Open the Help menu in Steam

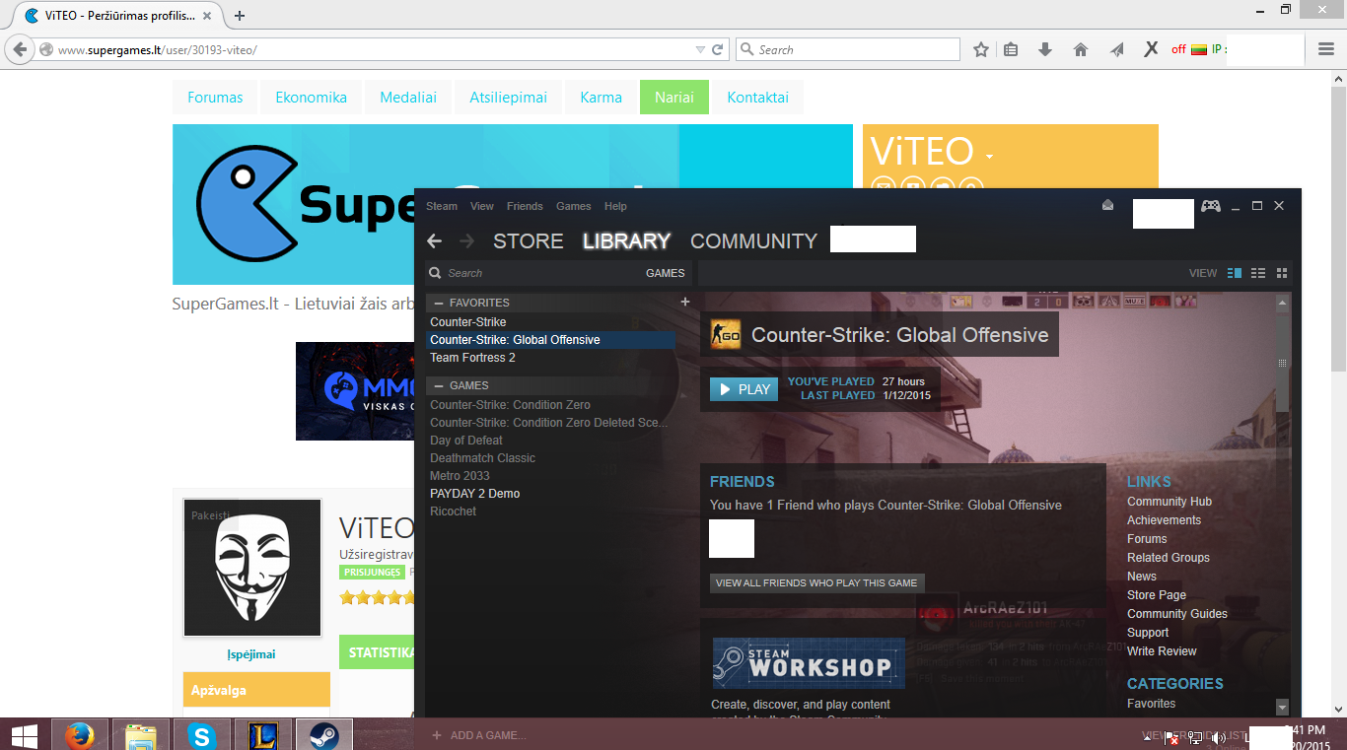(615, 206)
